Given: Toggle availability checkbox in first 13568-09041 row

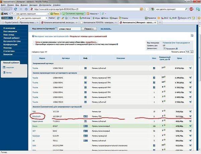Looking at the screenshot, I should [154, 78].
